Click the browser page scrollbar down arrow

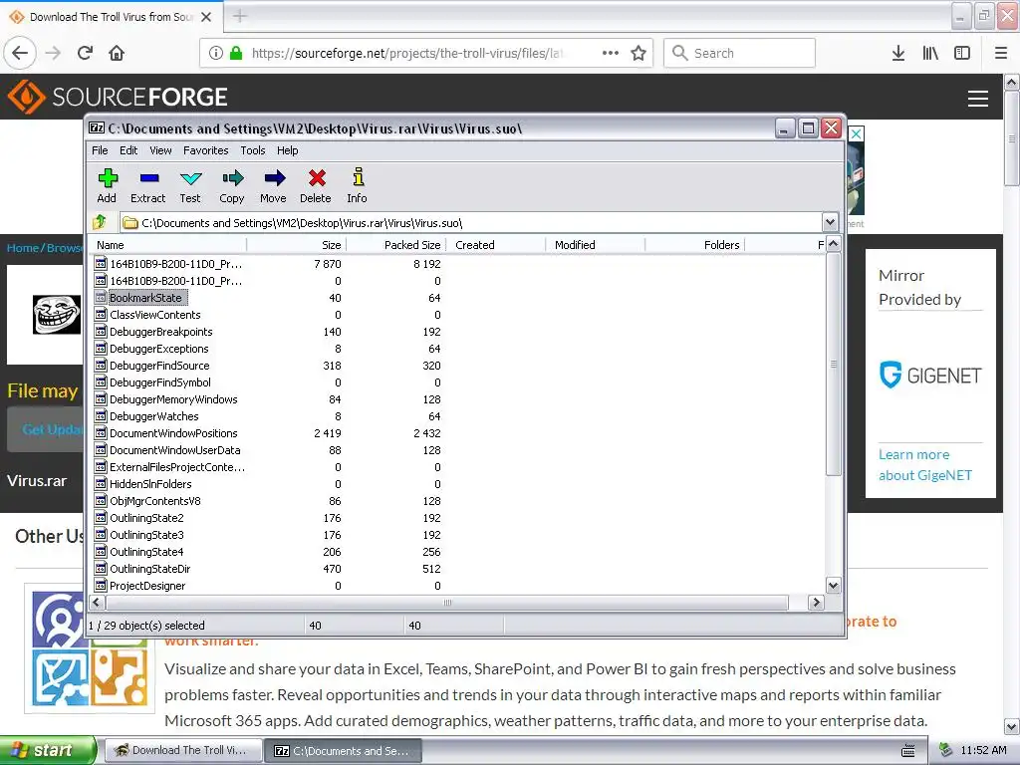tap(1012, 726)
